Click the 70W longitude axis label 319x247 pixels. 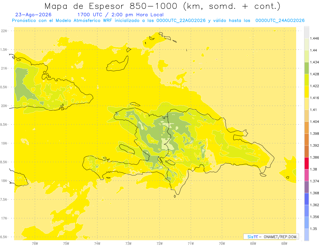click(222, 244)
